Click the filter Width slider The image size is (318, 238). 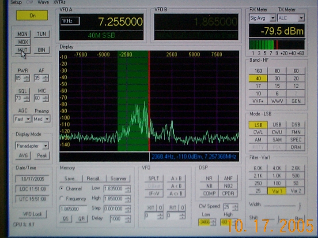click(282, 206)
